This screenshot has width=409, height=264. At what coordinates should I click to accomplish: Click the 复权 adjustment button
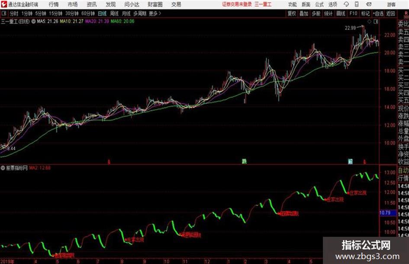(292, 13)
